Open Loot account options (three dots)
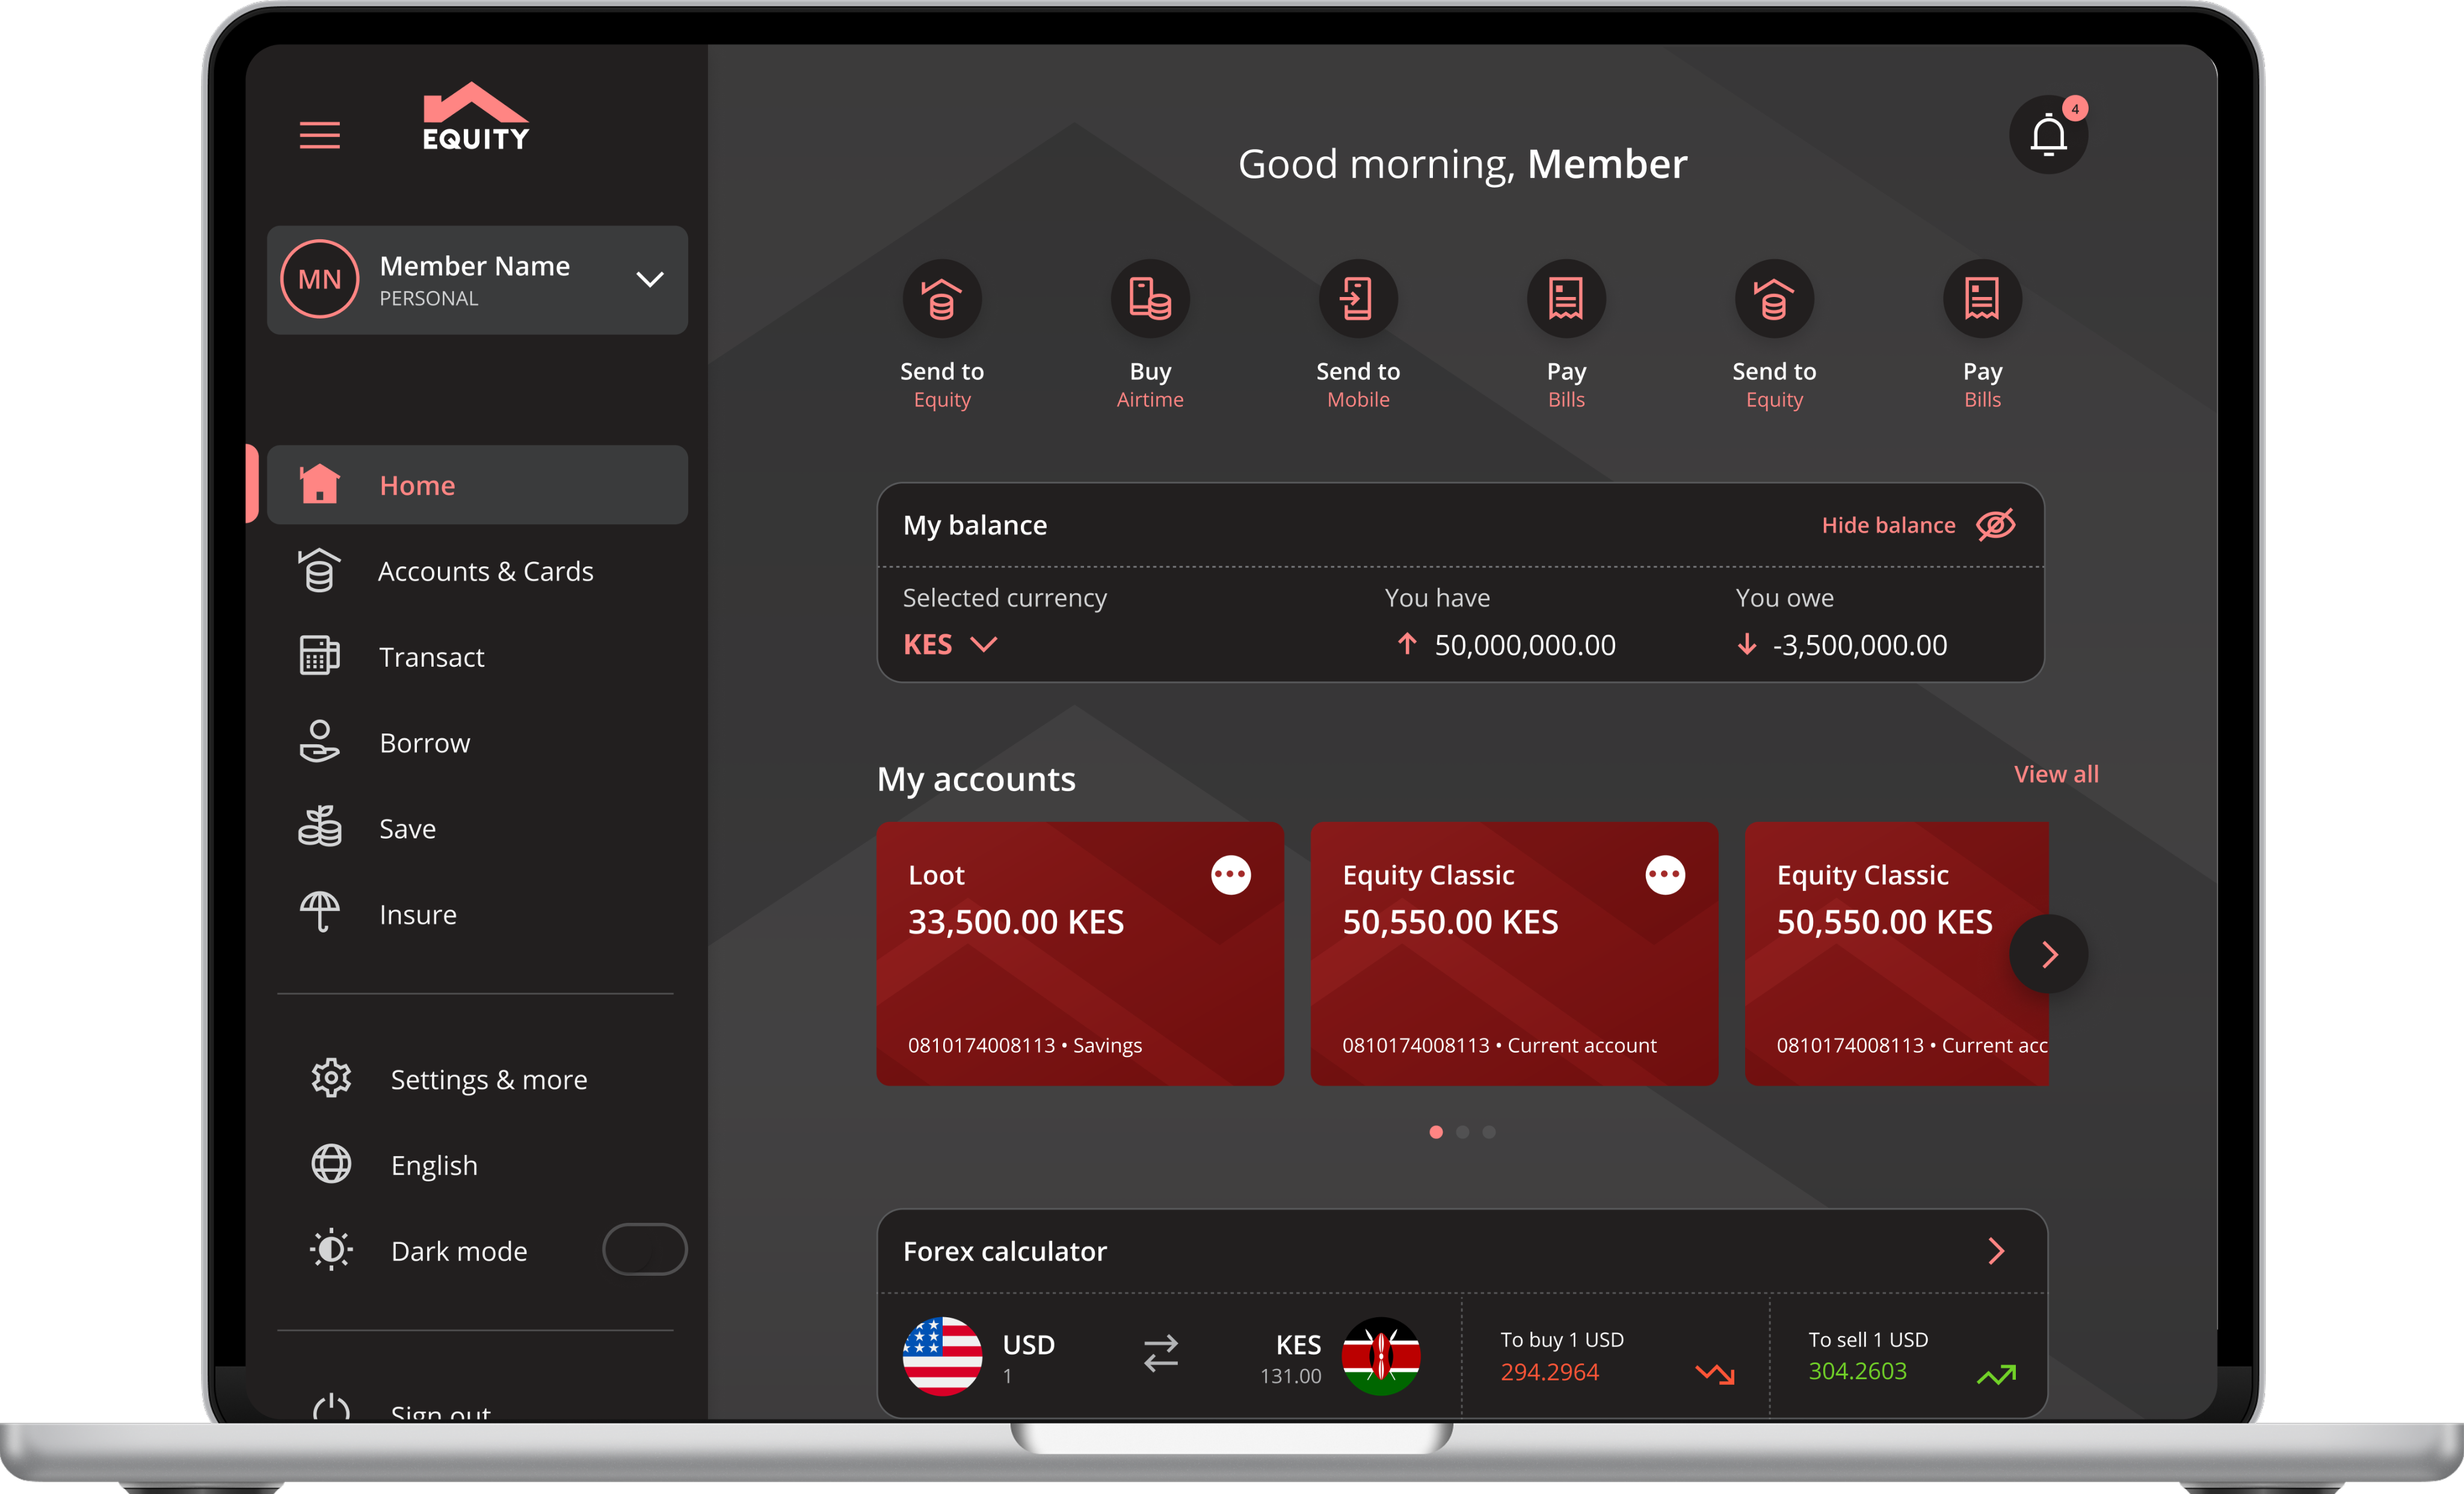The image size is (2464, 1494). pos(1230,875)
